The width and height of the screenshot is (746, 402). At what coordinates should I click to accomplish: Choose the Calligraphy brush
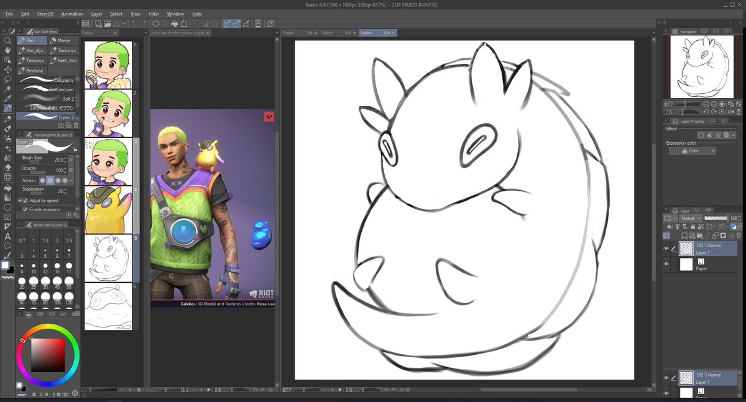click(47, 80)
